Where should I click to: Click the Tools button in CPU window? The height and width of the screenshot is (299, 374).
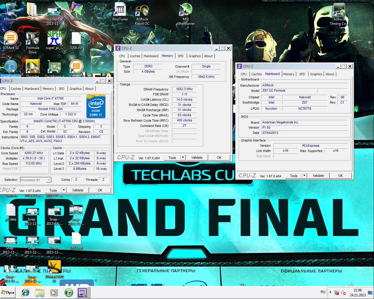click(53, 190)
